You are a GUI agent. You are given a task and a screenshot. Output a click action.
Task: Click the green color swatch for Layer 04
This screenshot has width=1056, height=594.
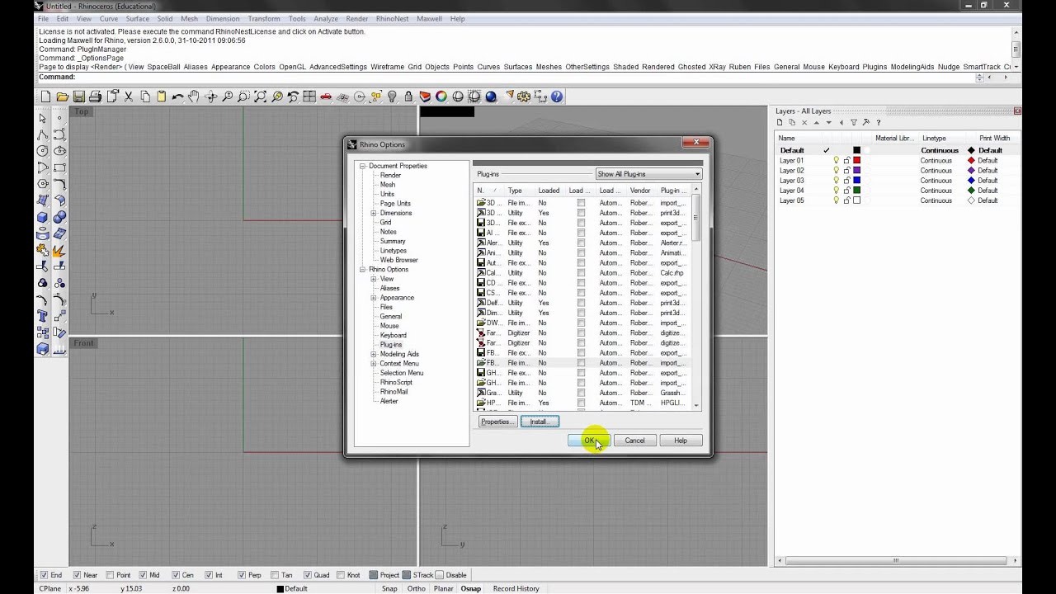pyautogui.click(x=856, y=190)
